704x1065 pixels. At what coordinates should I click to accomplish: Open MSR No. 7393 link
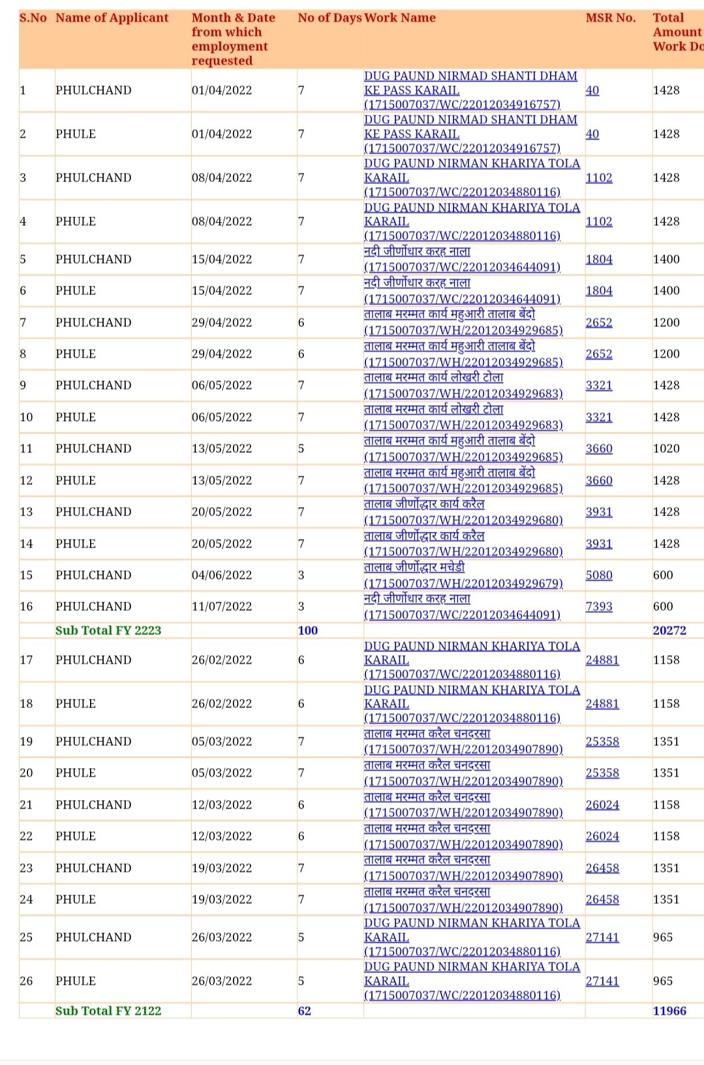pos(598,606)
